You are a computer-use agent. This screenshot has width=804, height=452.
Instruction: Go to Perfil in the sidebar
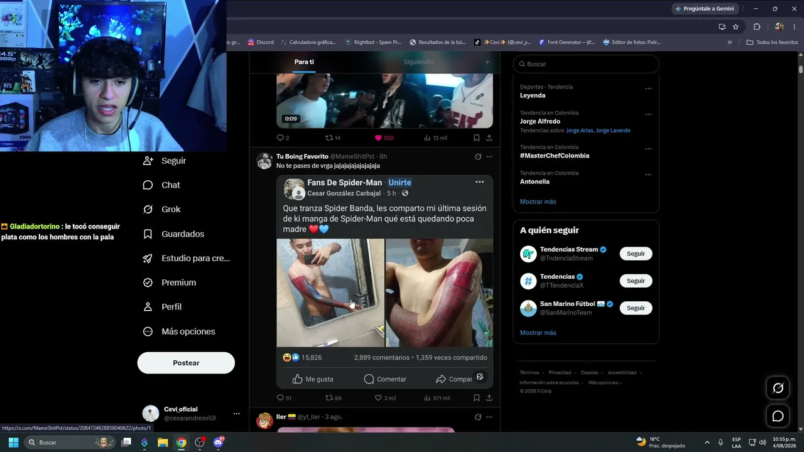click(162, 307)
